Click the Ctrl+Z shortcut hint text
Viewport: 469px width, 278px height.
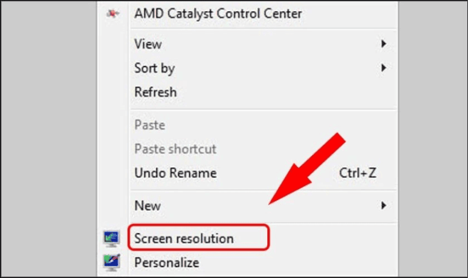tap(358, 173)
